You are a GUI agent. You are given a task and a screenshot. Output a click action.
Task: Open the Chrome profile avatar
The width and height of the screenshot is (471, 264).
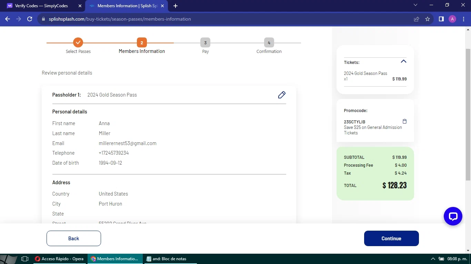[452, 19]
